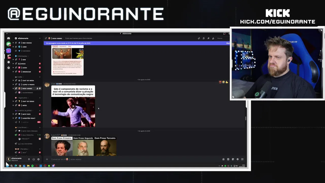Go back with title bar arrow

(x=7, y=34)
